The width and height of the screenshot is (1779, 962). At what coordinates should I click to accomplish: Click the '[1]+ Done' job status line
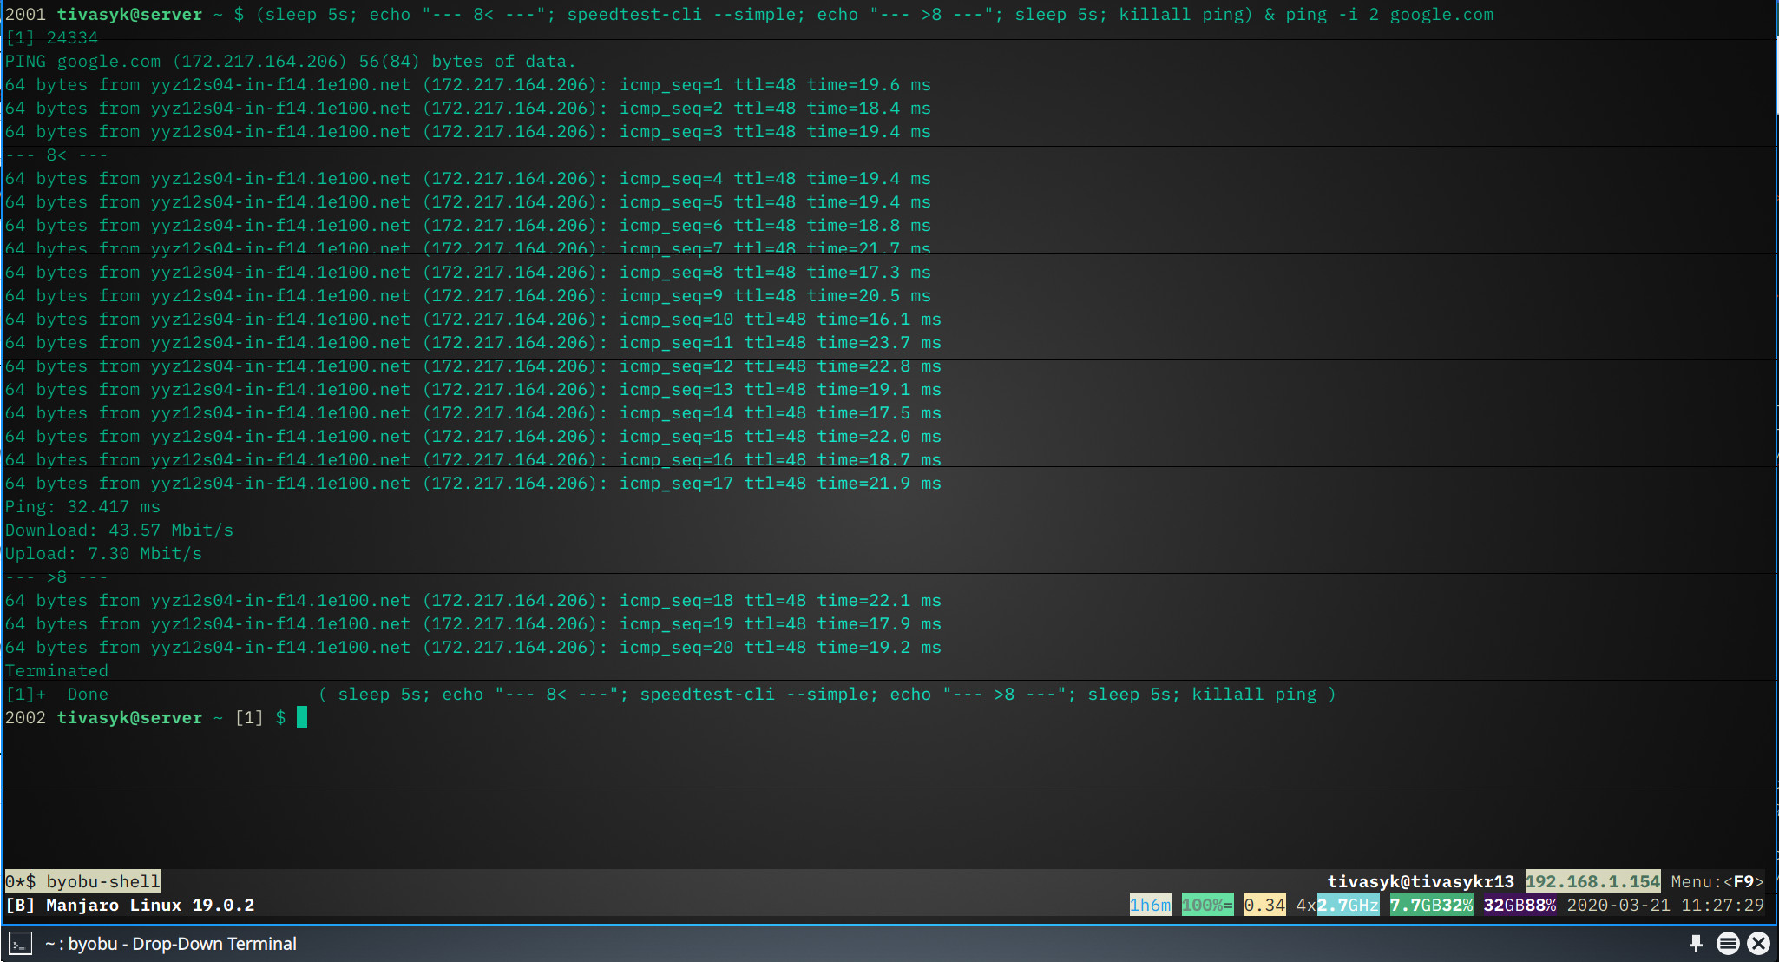pos(671,694)
